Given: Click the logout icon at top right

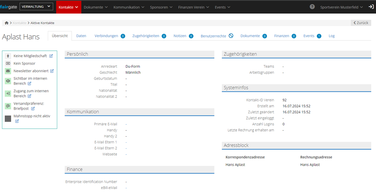Looking at the screenshot, I should click(371, 7).
